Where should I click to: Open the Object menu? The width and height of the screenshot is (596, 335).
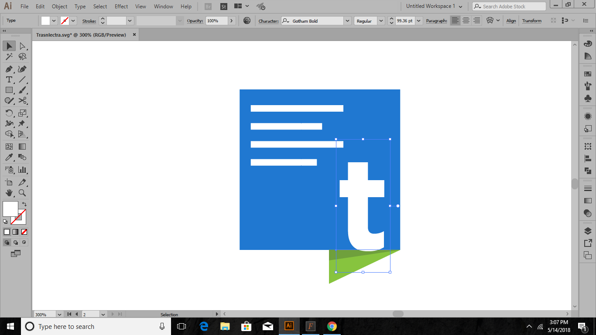point(59,7)
